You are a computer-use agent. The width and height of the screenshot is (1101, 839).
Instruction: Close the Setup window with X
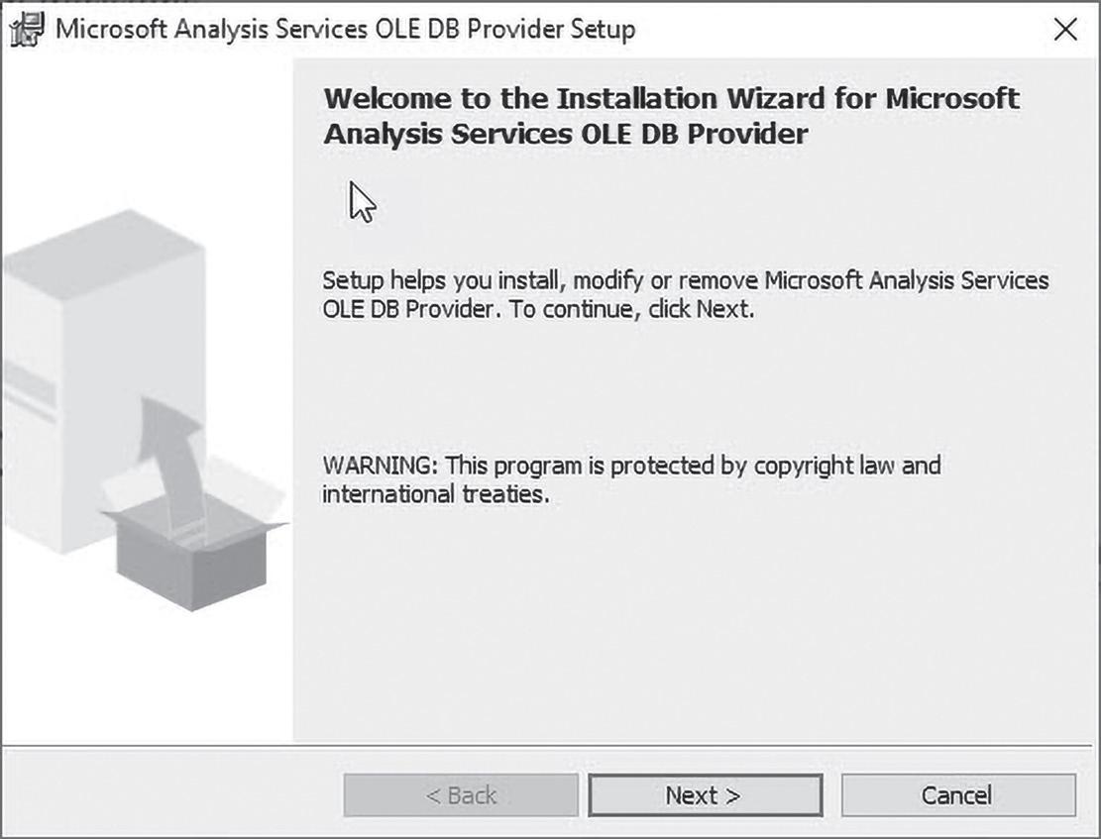pos(1065,30)
